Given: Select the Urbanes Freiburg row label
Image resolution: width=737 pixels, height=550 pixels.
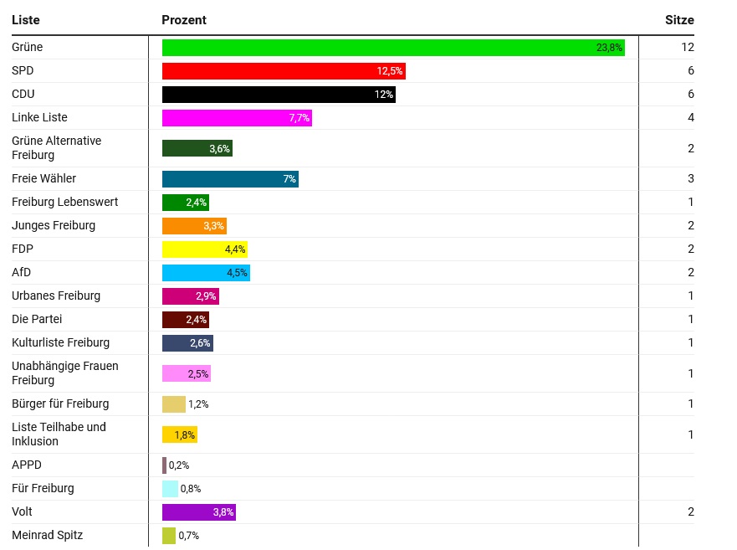Looking at the screenshot, I should pos(56,296).
